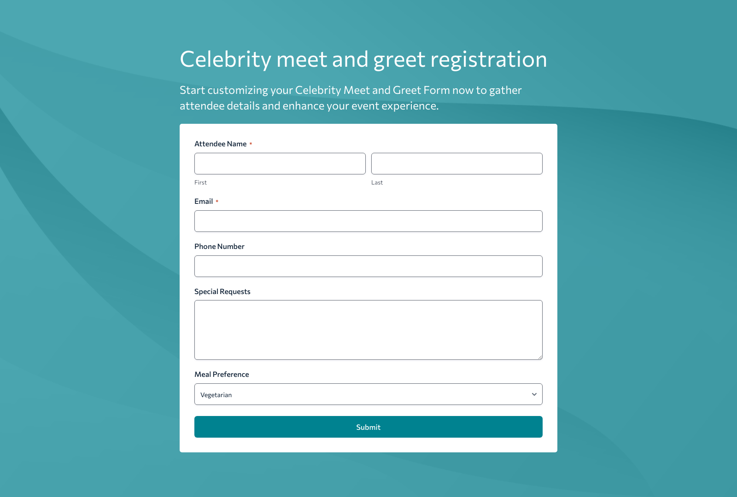Click the form title text

(363, 59)
